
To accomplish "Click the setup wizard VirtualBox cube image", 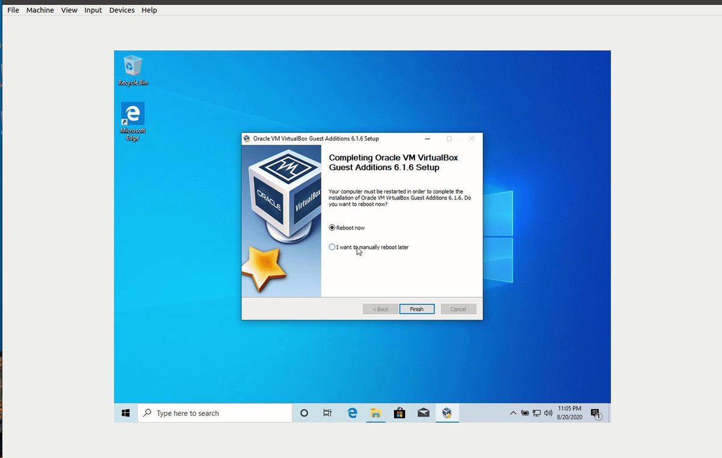I will [281, 221].
